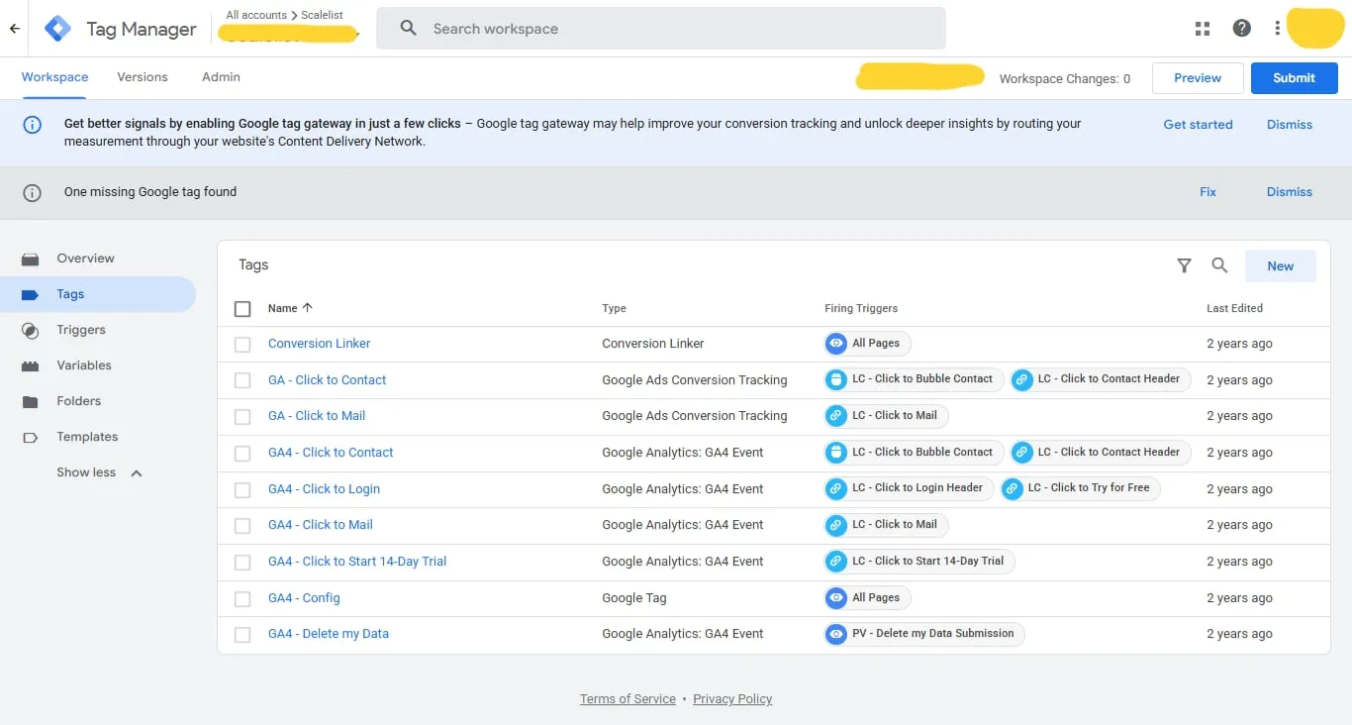The image size is (1352, 725).
Task: Click the Search workspace field
Action: click(x=661, y=29)
